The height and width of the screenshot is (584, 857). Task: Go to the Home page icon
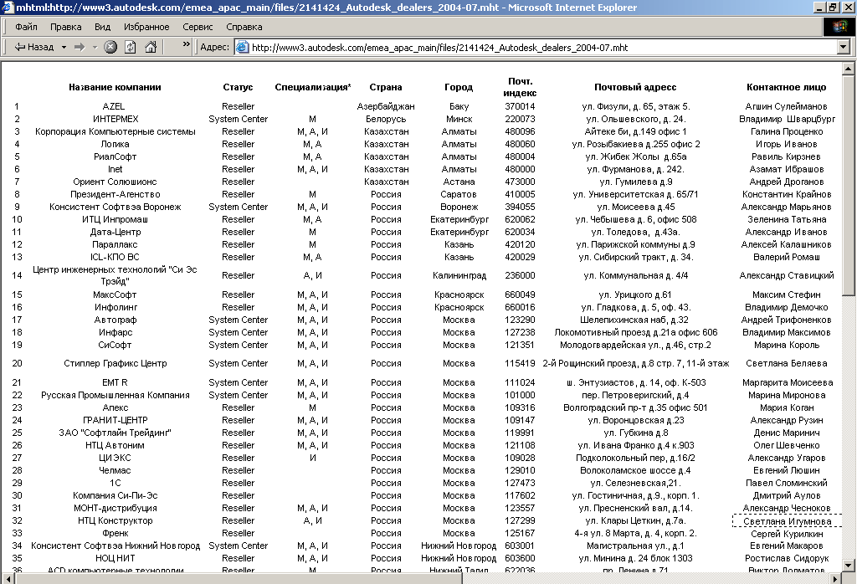coord(151,47)
